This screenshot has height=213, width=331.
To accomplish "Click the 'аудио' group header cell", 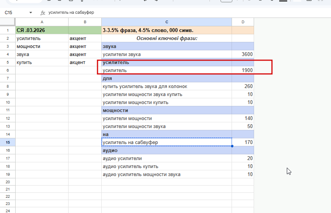I will (x=166, y=150).
